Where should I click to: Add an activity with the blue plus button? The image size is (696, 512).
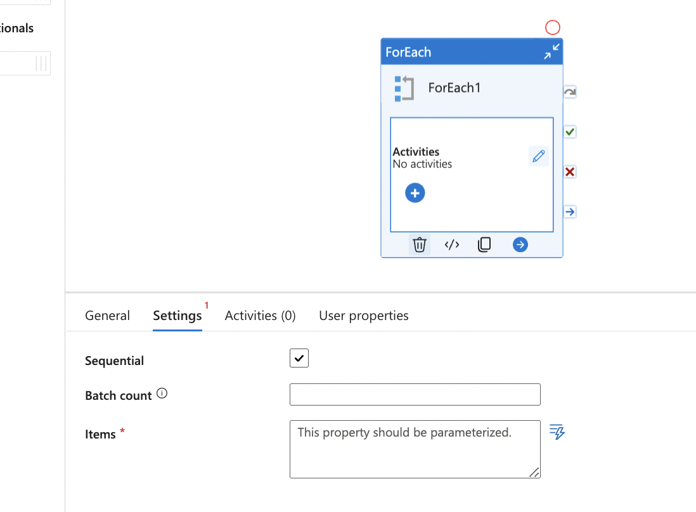pyautogui.click(x=415, y=193)
